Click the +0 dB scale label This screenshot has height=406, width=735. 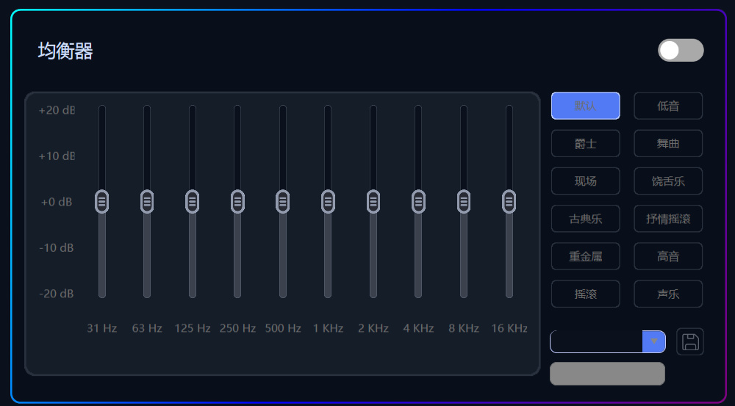tap(57, 203)
